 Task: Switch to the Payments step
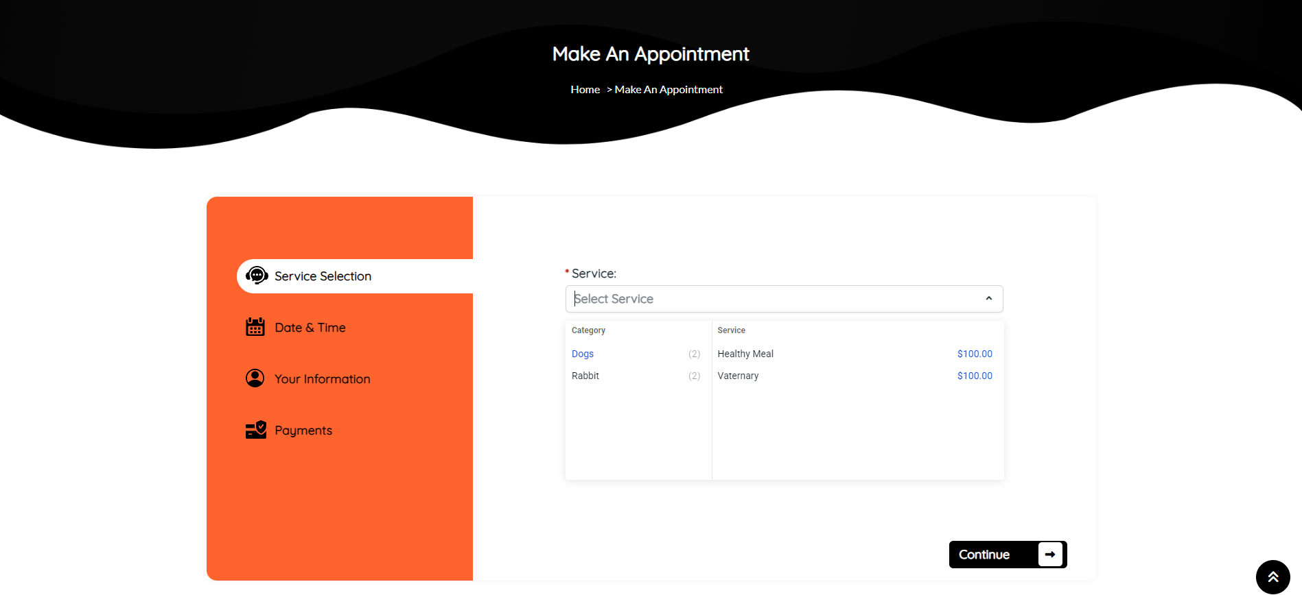303,430
